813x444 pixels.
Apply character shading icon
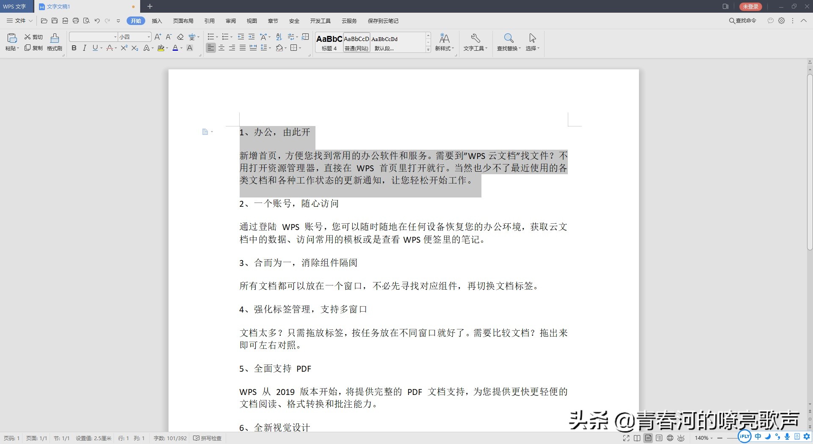click(x=190, y=48)
